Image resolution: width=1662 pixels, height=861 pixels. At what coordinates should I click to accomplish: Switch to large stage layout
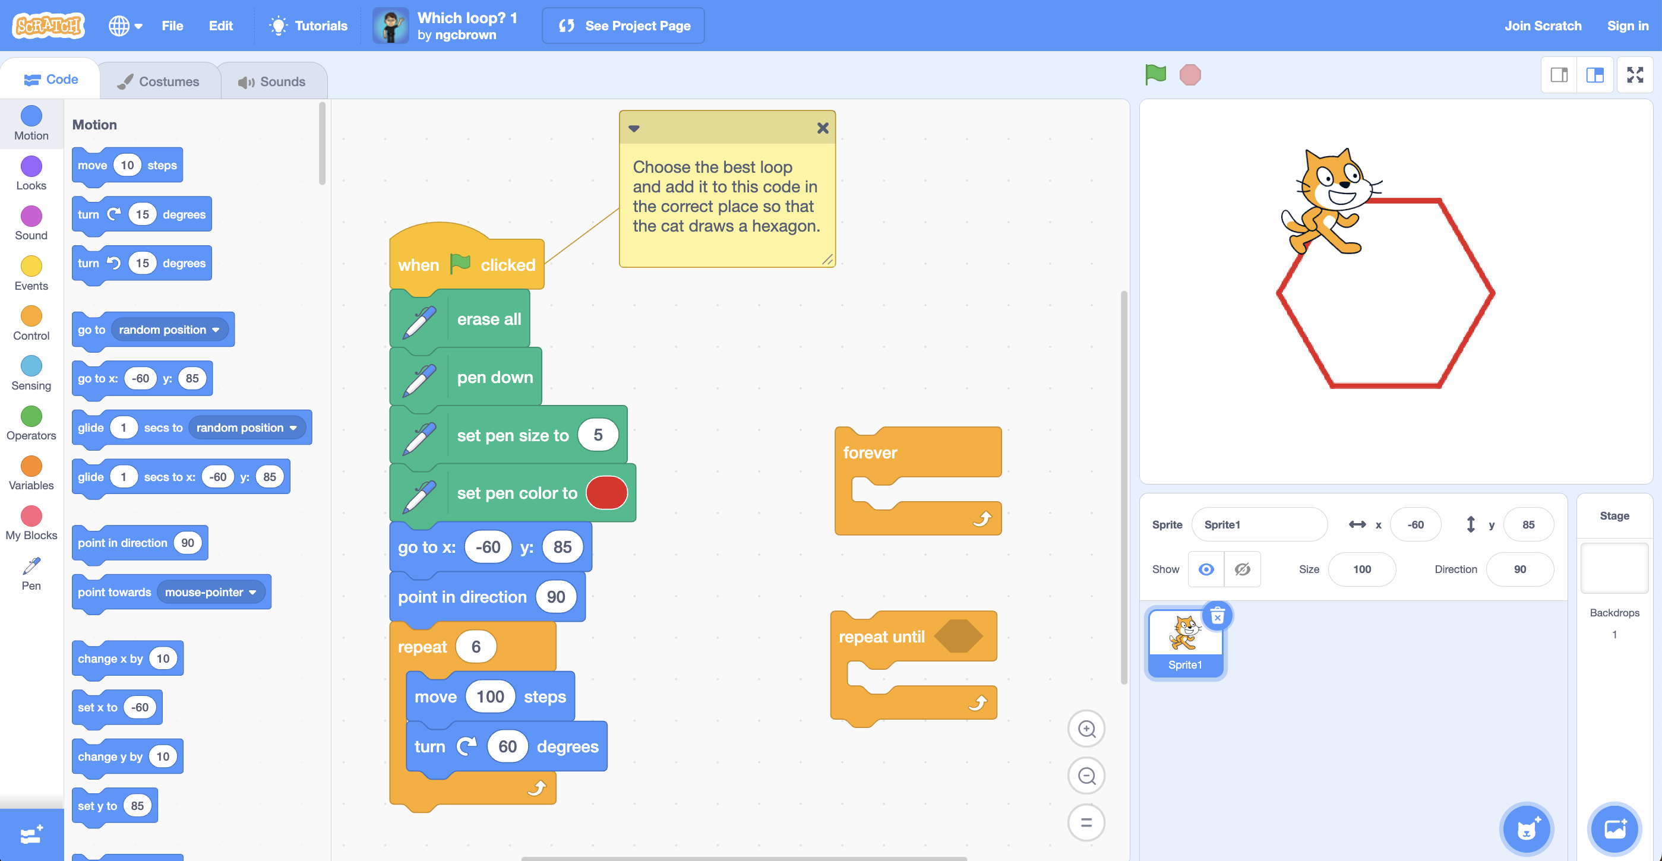click(x=1595, y=75)
